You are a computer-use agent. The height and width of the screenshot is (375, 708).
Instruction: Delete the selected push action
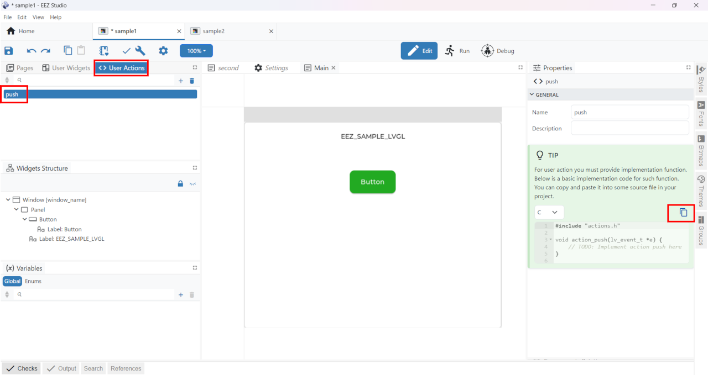pos(192,81)
